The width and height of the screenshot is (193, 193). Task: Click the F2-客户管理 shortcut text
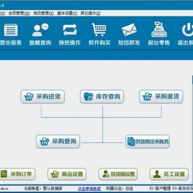(160, 189)
